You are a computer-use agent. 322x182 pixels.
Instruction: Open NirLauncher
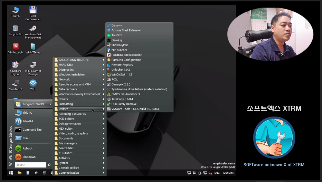click(139, 50)
